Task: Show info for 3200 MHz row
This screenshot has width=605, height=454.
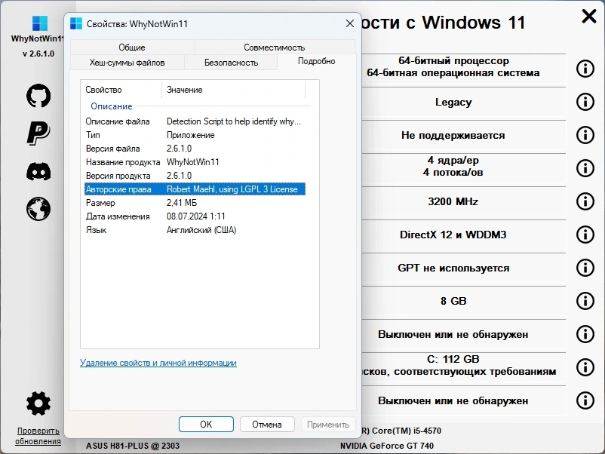Action: [x=585, y=201]
